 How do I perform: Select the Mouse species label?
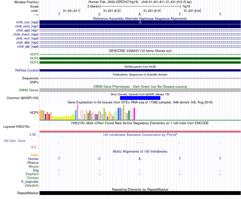click(x=33, y=167)
